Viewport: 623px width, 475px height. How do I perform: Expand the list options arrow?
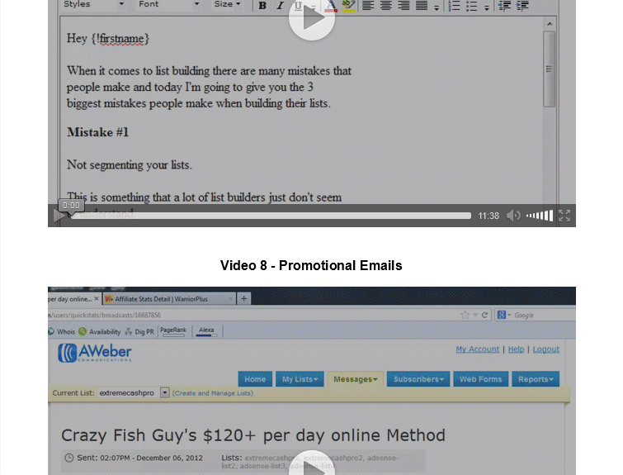pyautogui.click(x=487, y=7)
